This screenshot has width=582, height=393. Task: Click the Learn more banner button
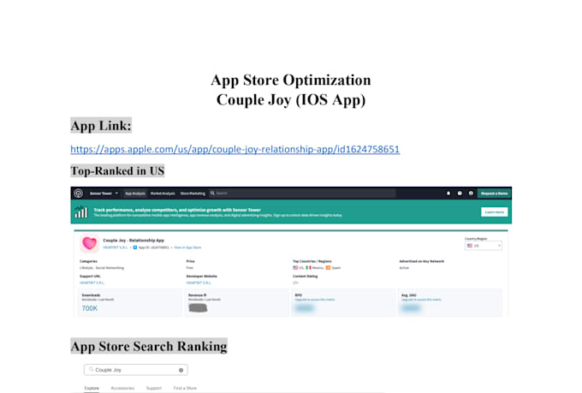point(495,212)
